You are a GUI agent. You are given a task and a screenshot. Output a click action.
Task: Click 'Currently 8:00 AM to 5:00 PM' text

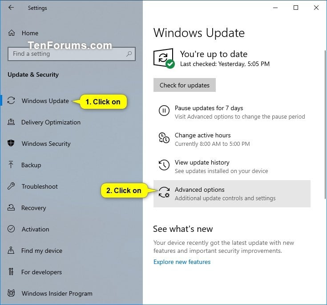pos(212,144)
